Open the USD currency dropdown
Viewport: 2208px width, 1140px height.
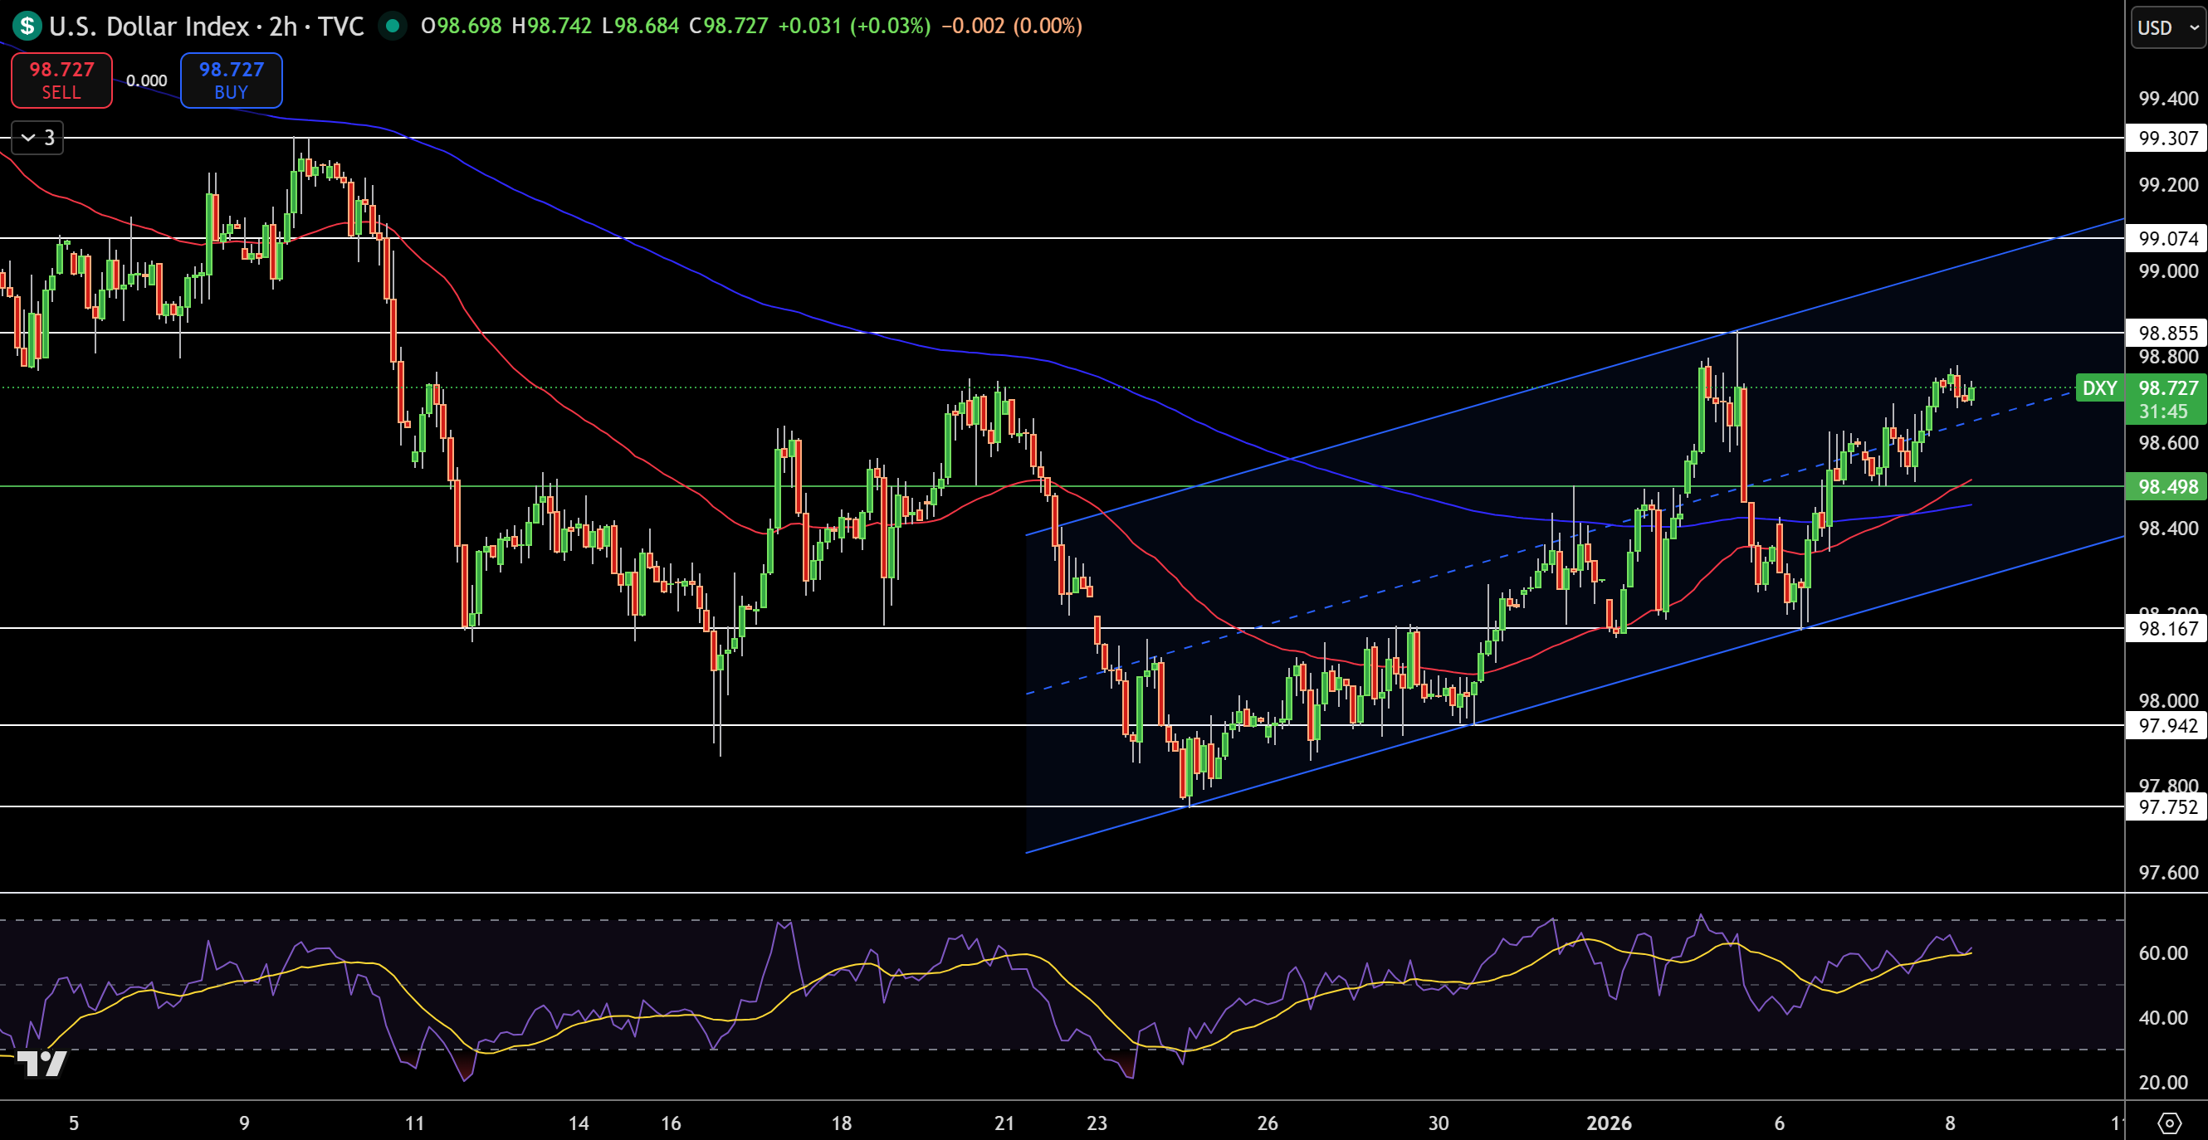pyautogui.click(x=2167, y=27)
